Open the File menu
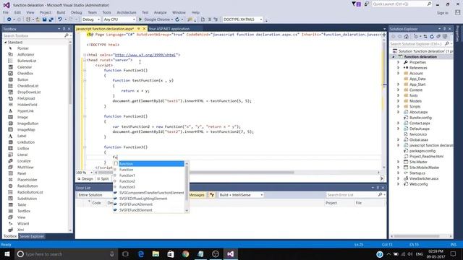The height and width of the screenshot is (260, 463). (x=6, y=12)
